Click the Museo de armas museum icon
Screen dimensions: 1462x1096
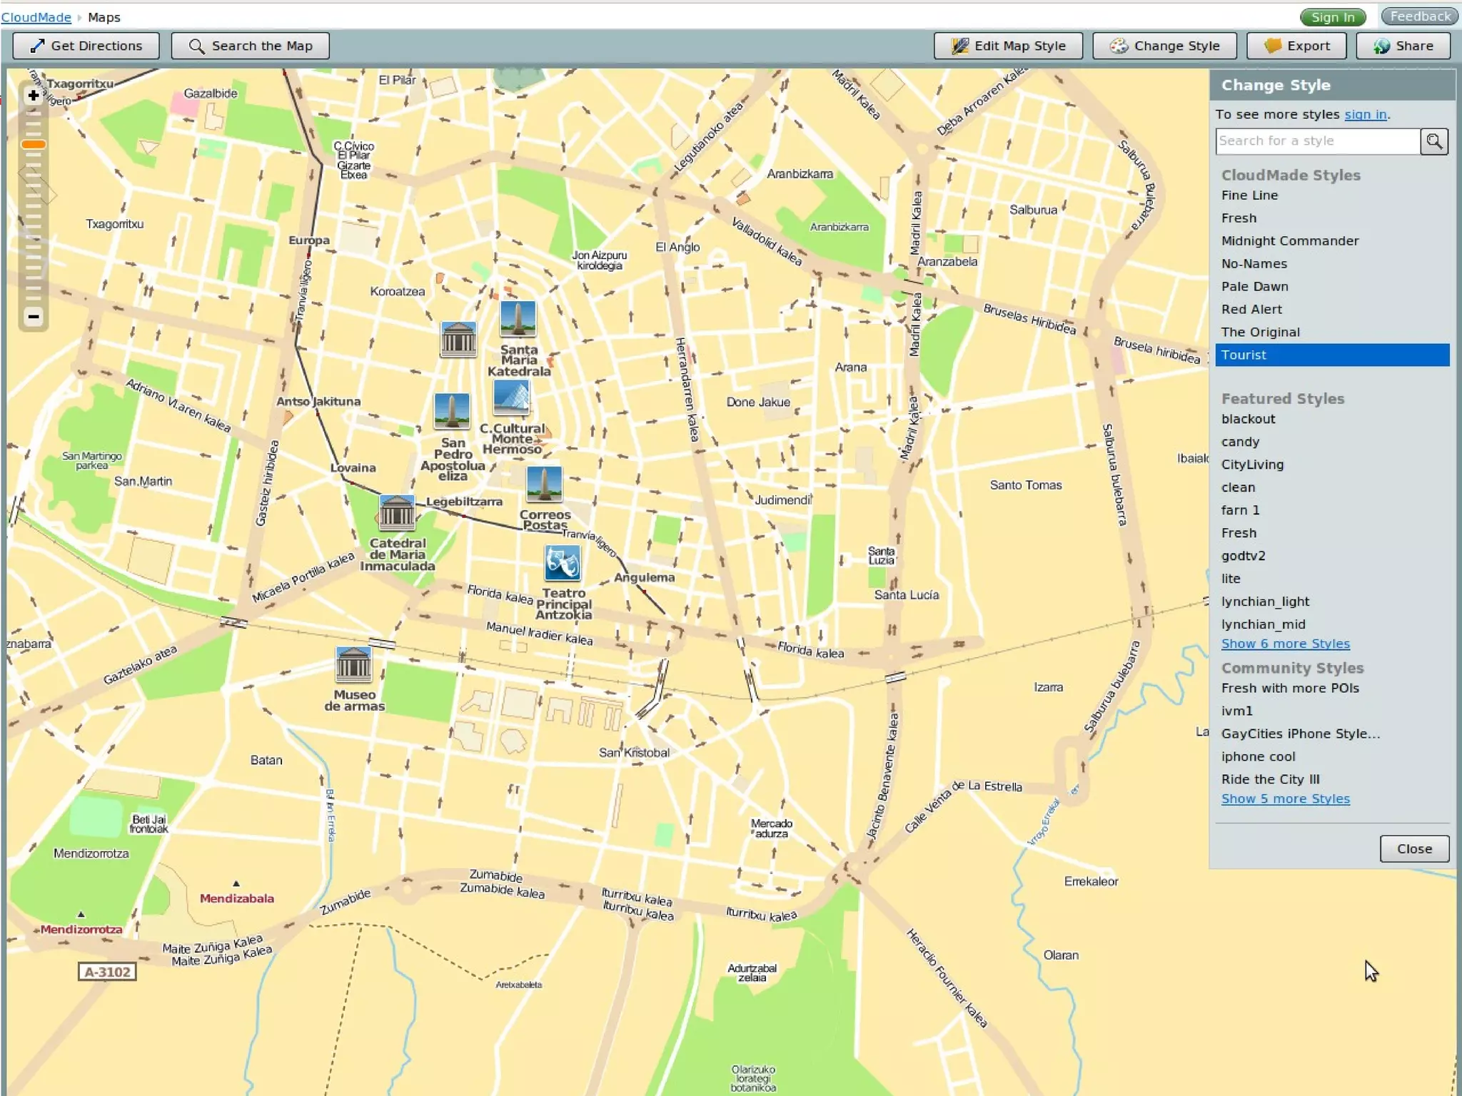(x=353, y=664)
